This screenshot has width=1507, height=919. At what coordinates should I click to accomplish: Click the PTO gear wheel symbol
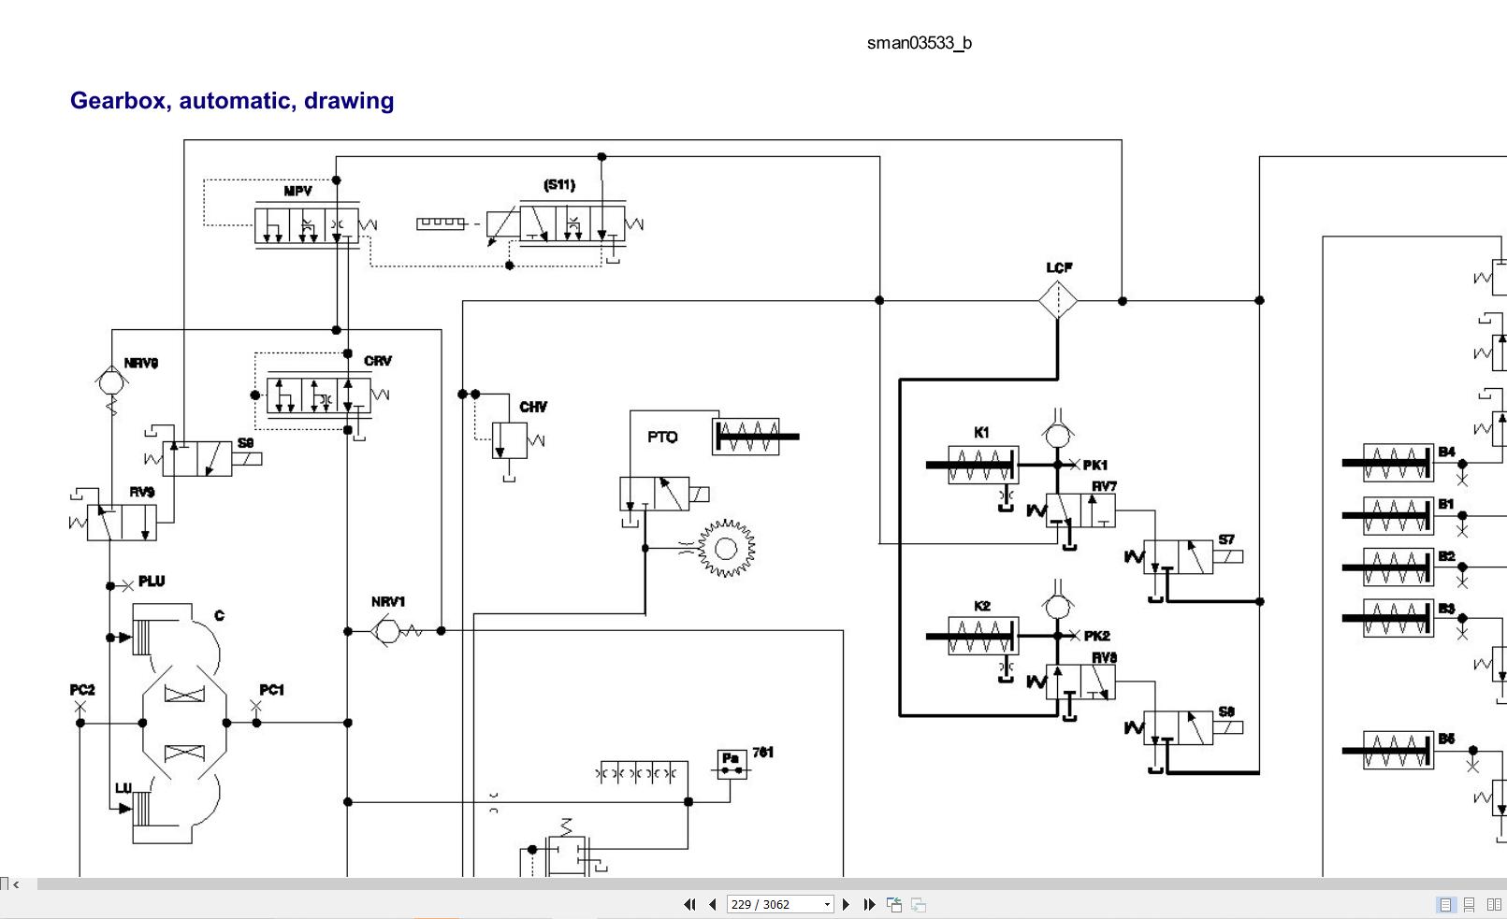726,549
